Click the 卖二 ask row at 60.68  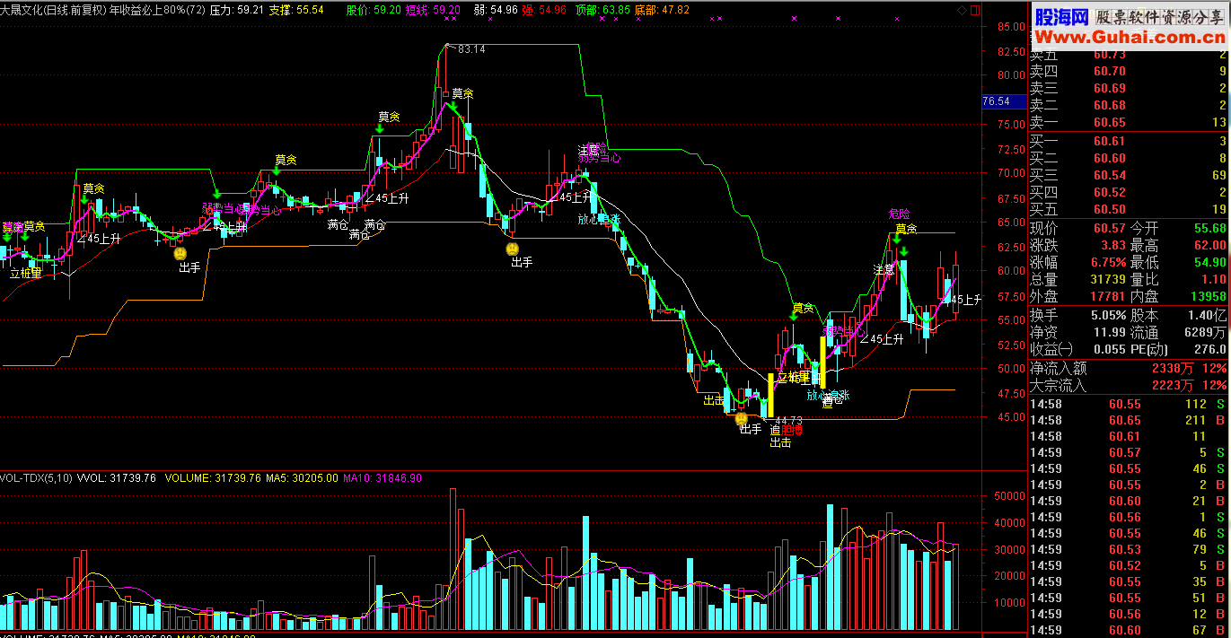(1129, 105)
